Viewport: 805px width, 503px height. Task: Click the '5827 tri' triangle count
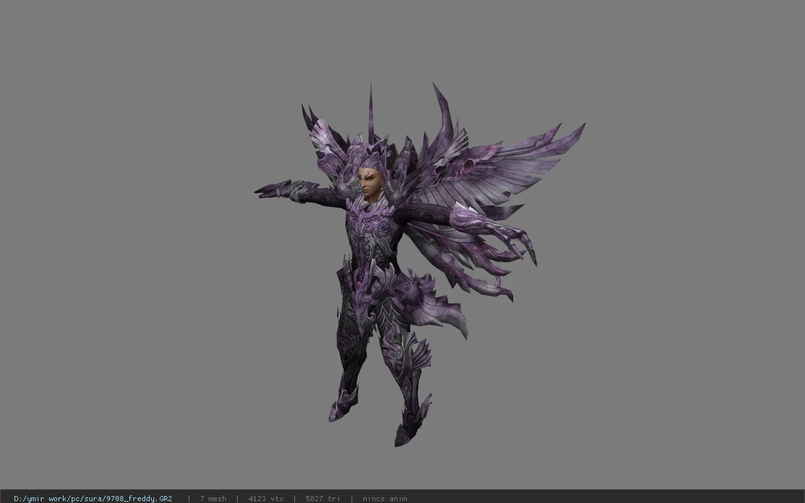click(323, 499)
